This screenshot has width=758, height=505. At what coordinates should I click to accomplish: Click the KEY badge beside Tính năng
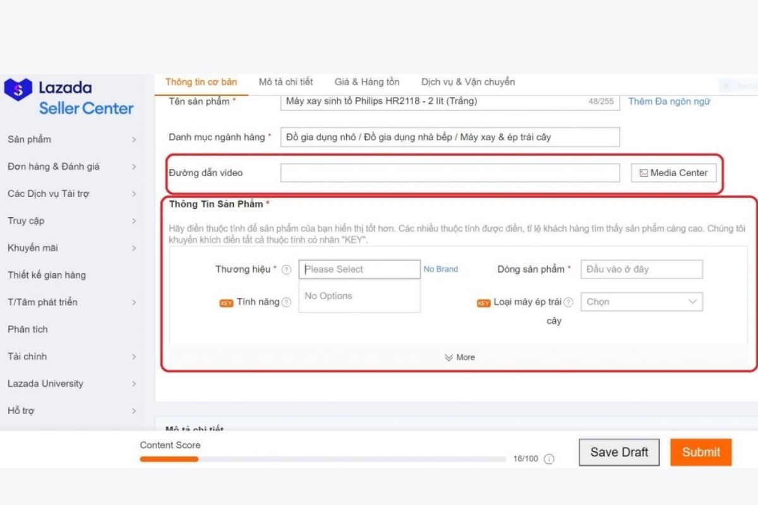click(x=226, y=303)
